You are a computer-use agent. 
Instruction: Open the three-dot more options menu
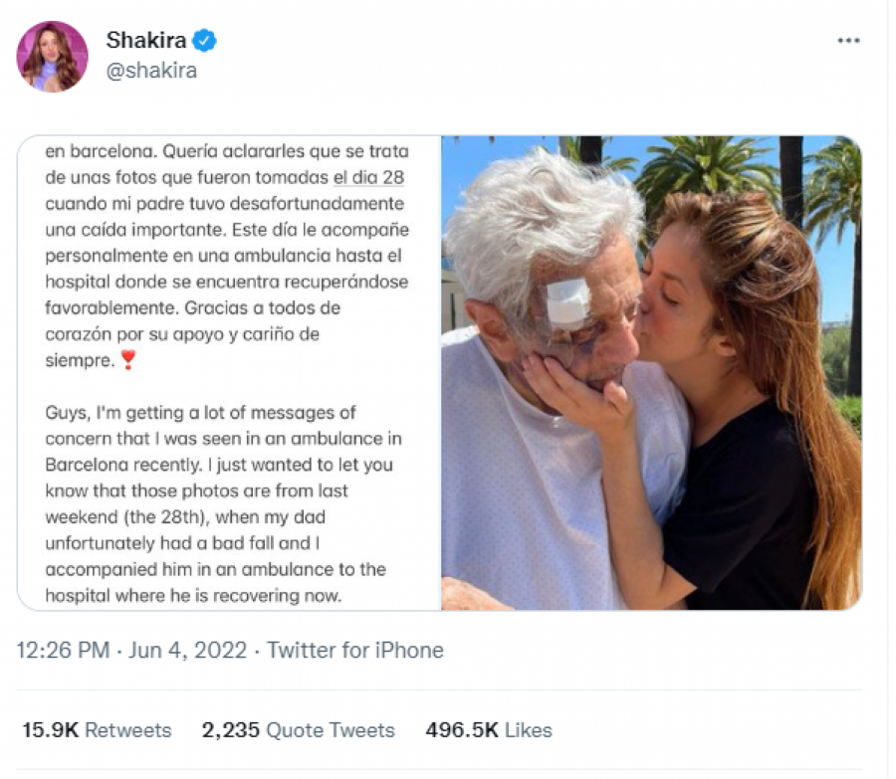coord(847,41)
